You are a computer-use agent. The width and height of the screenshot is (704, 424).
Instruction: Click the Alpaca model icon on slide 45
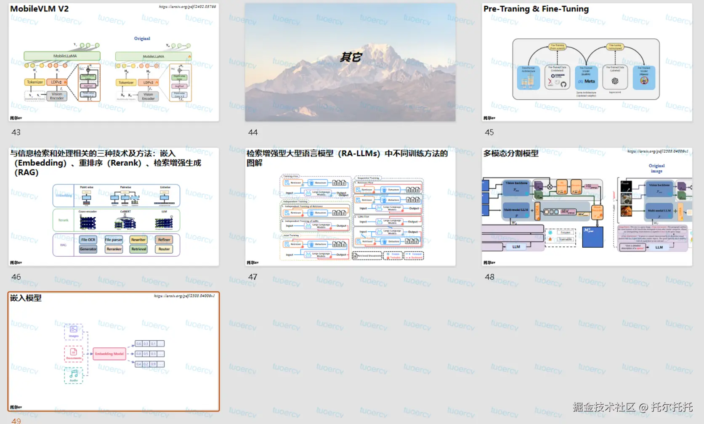coord(644,81)
